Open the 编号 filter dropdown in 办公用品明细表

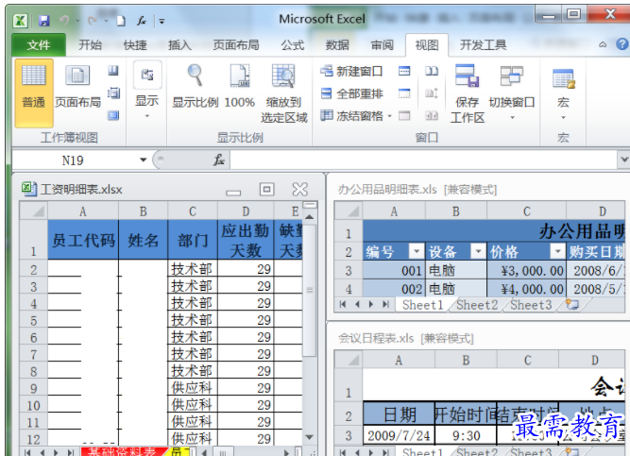[417, 252]
